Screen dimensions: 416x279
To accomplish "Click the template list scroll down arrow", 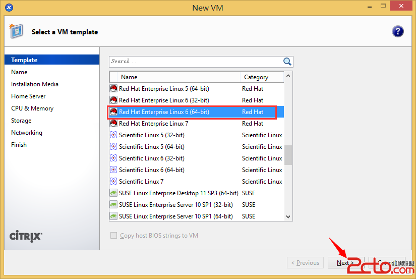I will tap(288, 216).
